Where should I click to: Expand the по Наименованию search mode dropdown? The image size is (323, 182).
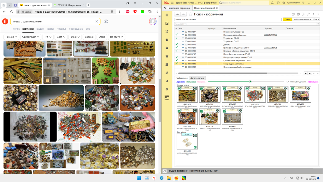click(x=302, y=19)
